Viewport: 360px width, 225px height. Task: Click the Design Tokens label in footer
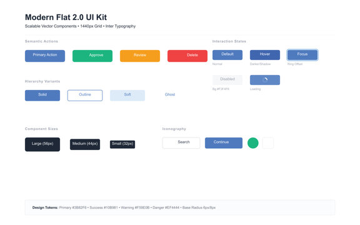coord(45,207)
